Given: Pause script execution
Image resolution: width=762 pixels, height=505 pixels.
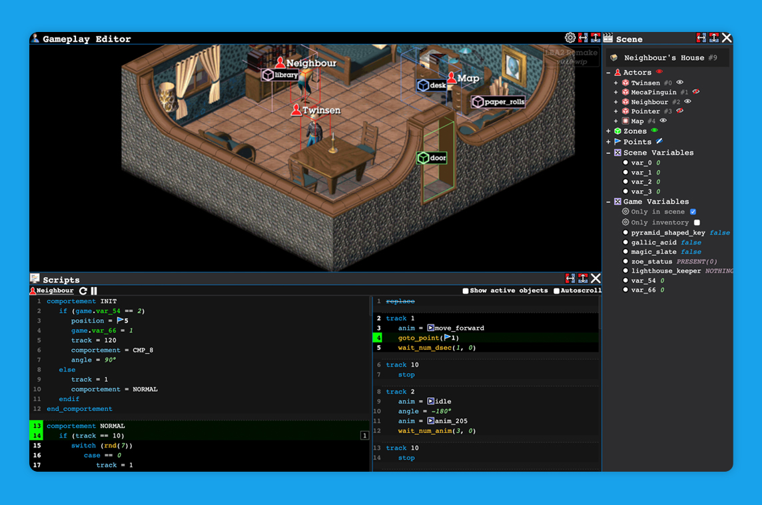Looking at the screenshot, I should (x=95, y=290).
